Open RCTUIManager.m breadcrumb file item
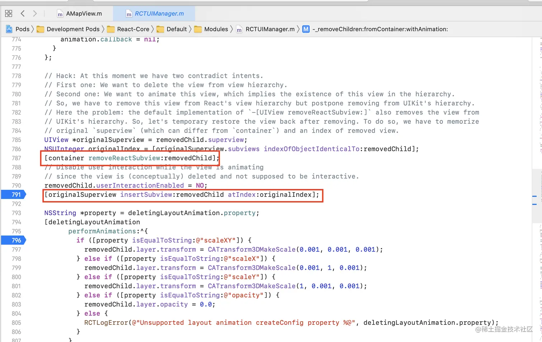 (270, 29)
